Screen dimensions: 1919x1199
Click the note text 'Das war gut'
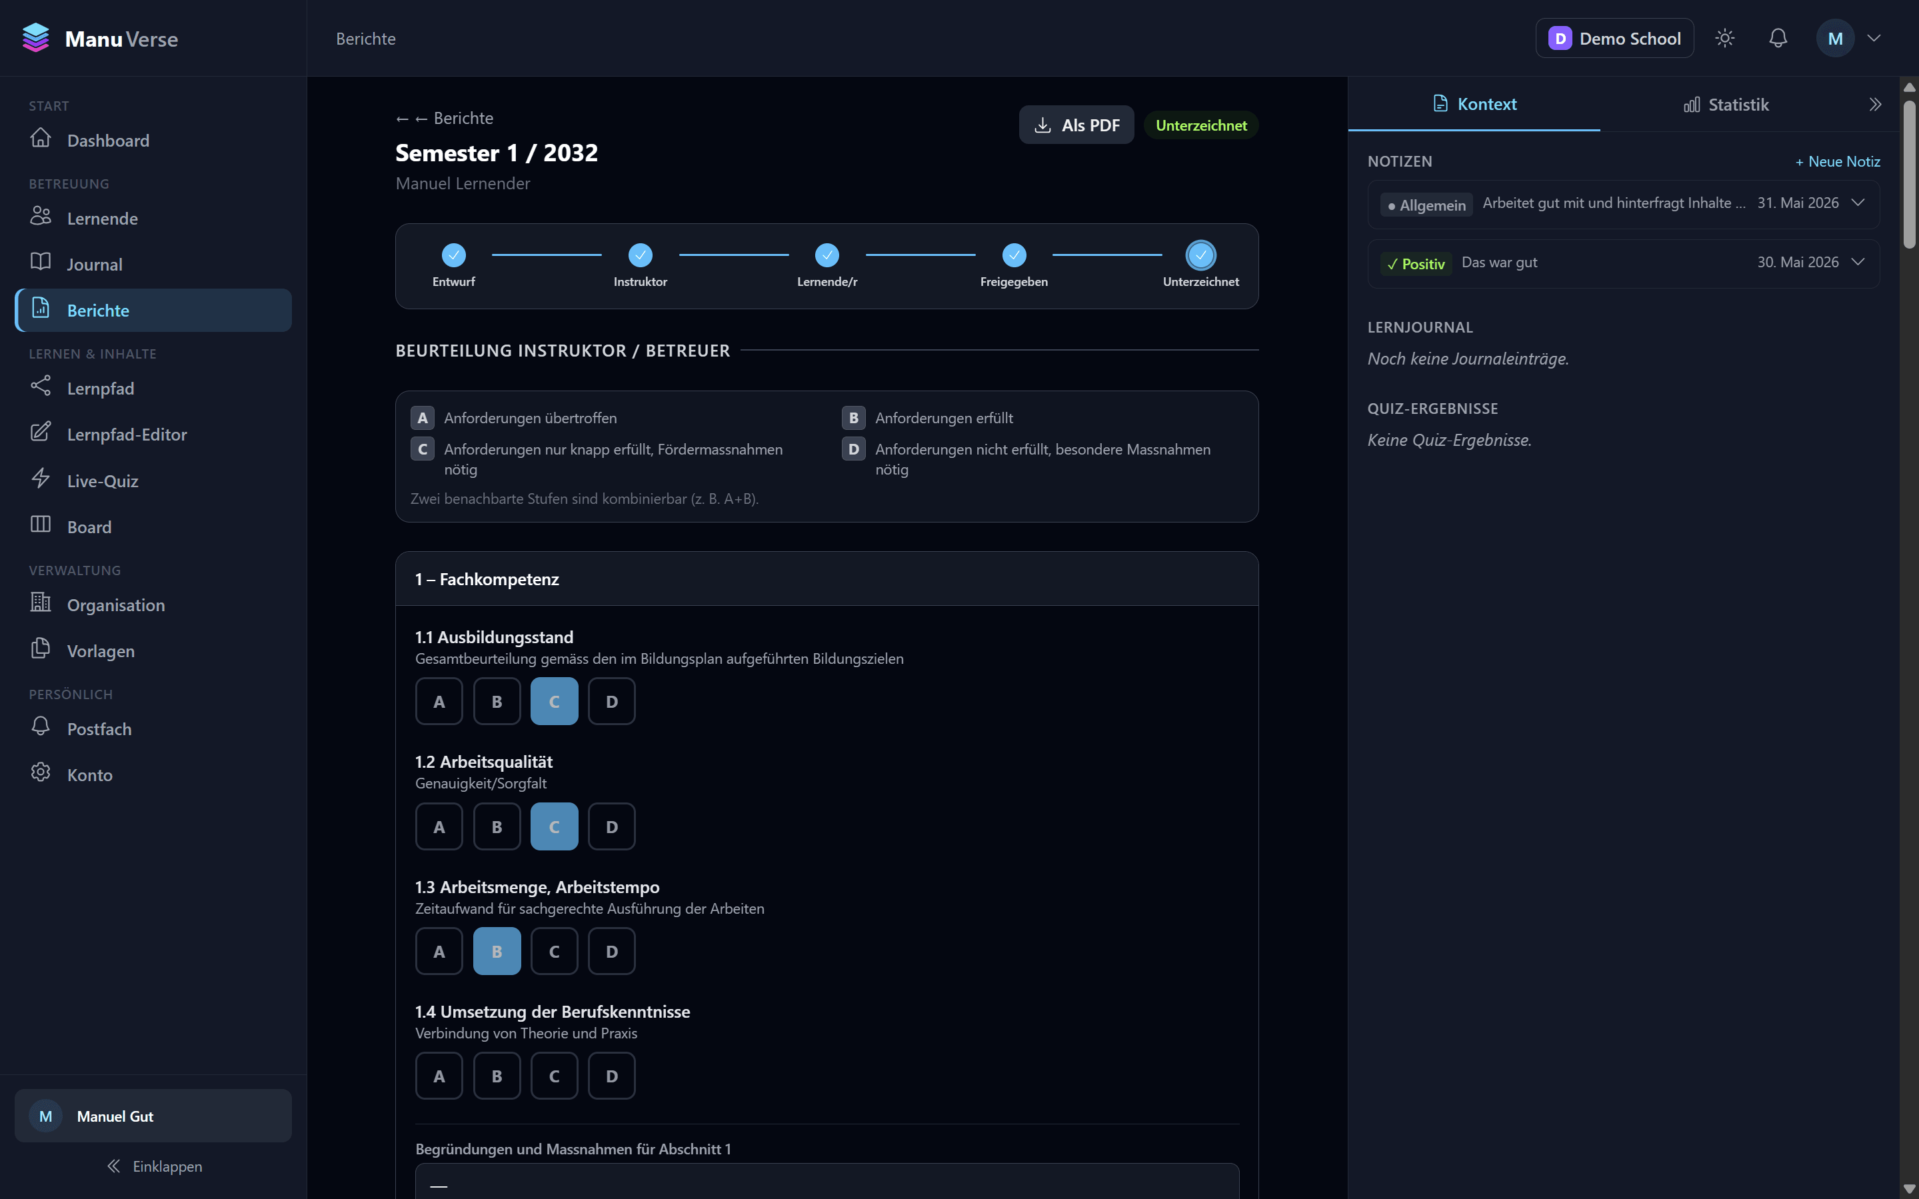tap(1498, 263)
